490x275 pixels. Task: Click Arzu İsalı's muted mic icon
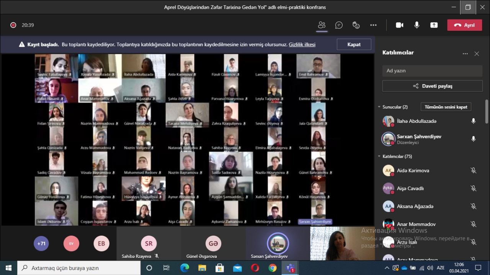474,242
